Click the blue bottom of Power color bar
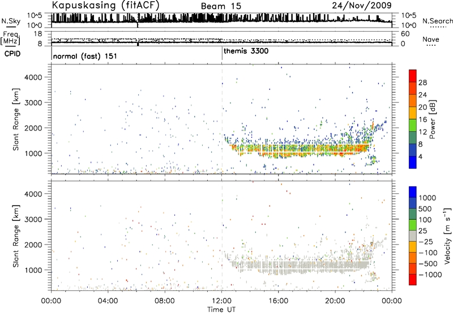 click(x=413, y=162)
